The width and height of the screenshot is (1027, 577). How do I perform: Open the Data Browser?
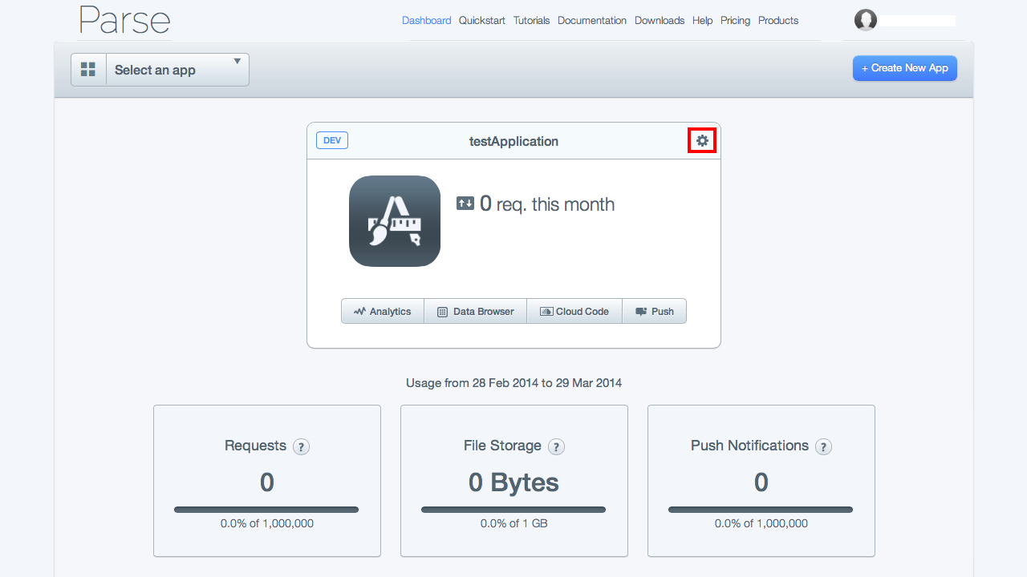click(475, 311)
